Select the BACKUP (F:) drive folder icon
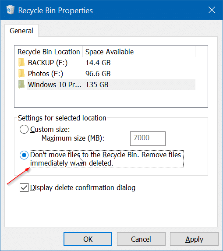The height and width of the screenshot is (251, 223). click(x=21, y=63)
